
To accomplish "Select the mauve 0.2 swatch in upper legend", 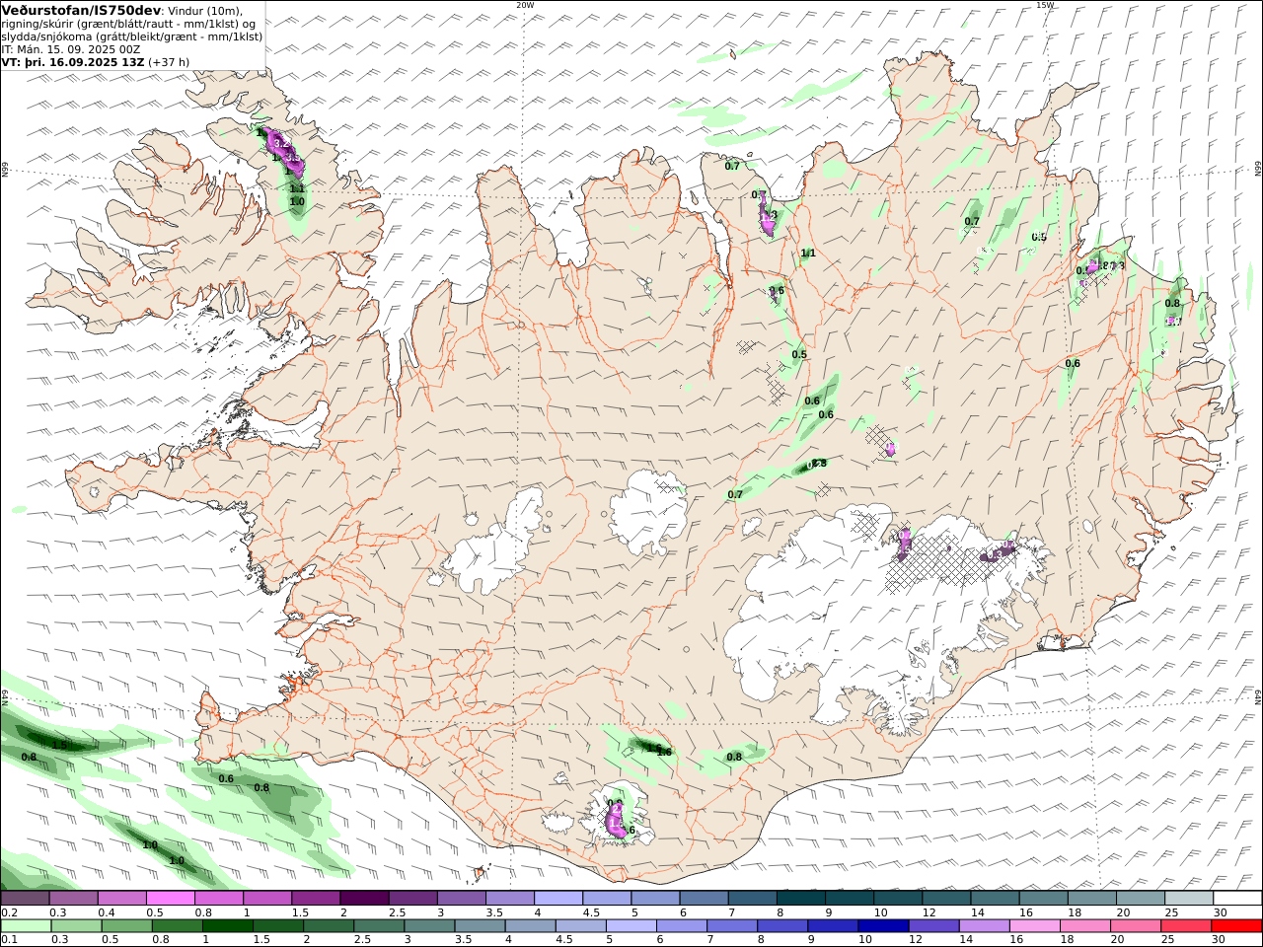I will [x=26, y=899].
